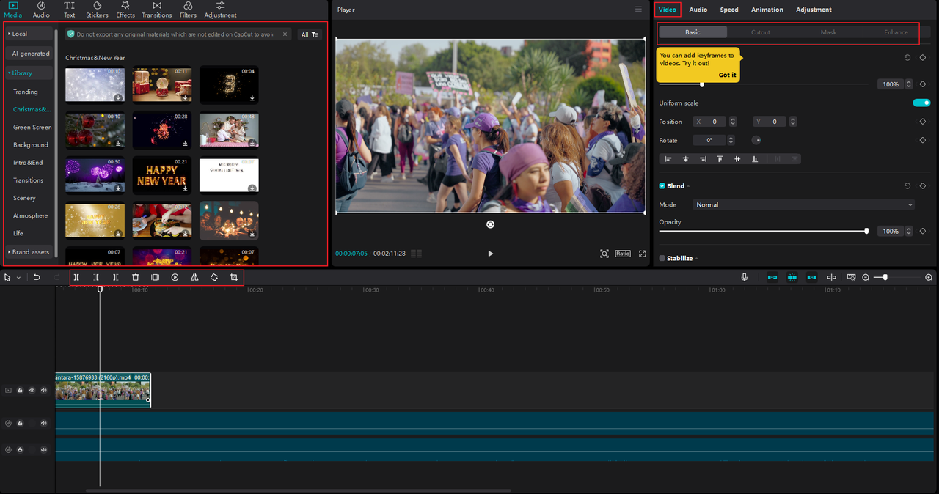Viewport: 939px width, 494px height.
Task: Collapse the Library section in sidebar
Action: coord(10,73)
